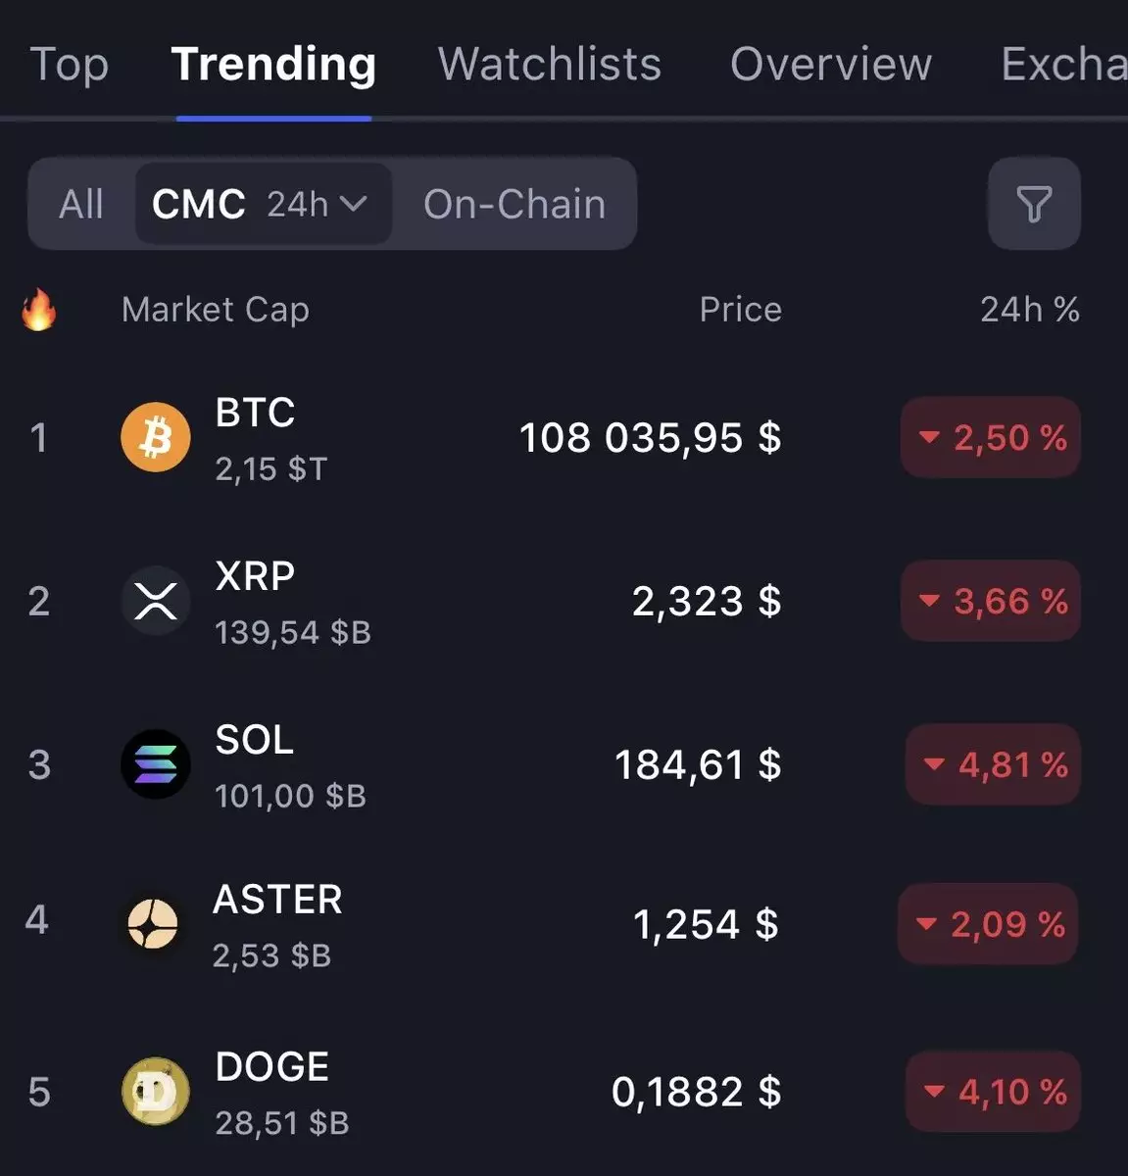Click the Dogecoin coin logo
The height and width of the screenshot is (1176, 1128).
click(x=155, y=1092)
